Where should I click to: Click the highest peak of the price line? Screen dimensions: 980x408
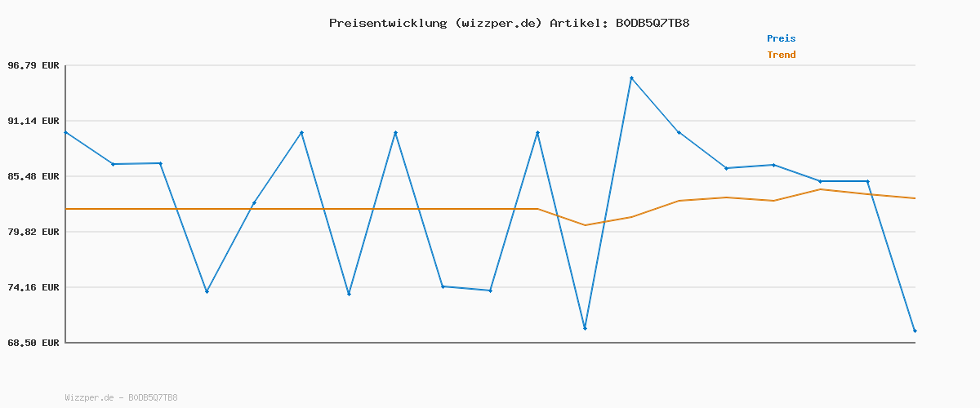(x=631, y=78)
